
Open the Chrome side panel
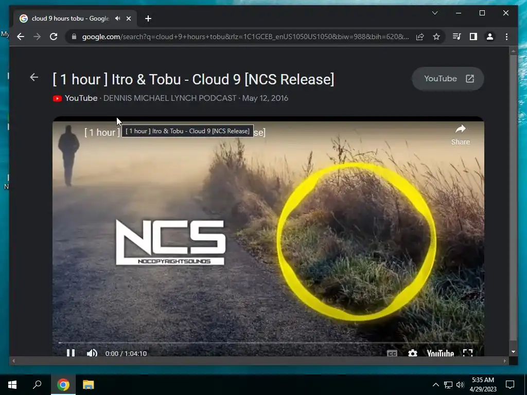[x=473, y=37]
